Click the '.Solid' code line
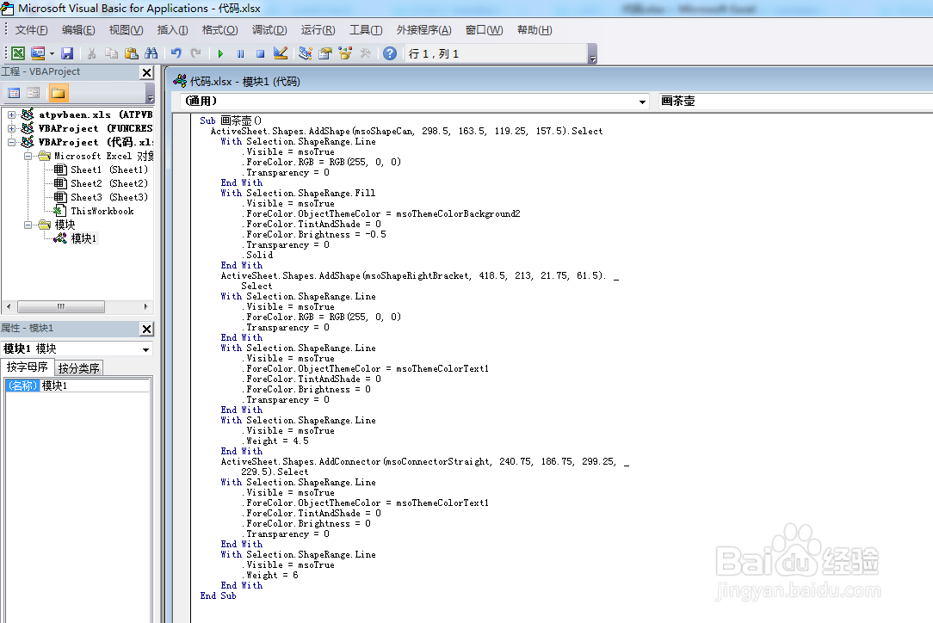Screen dimensions: 933x623 pyautogui.click(x=257, y=255)
